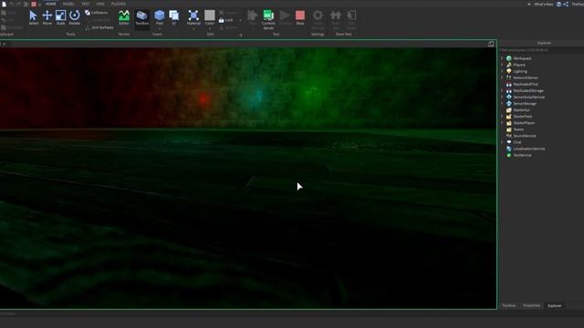
Task: Open the MODEL ribbon tab
Action: (x=68, y=4)
